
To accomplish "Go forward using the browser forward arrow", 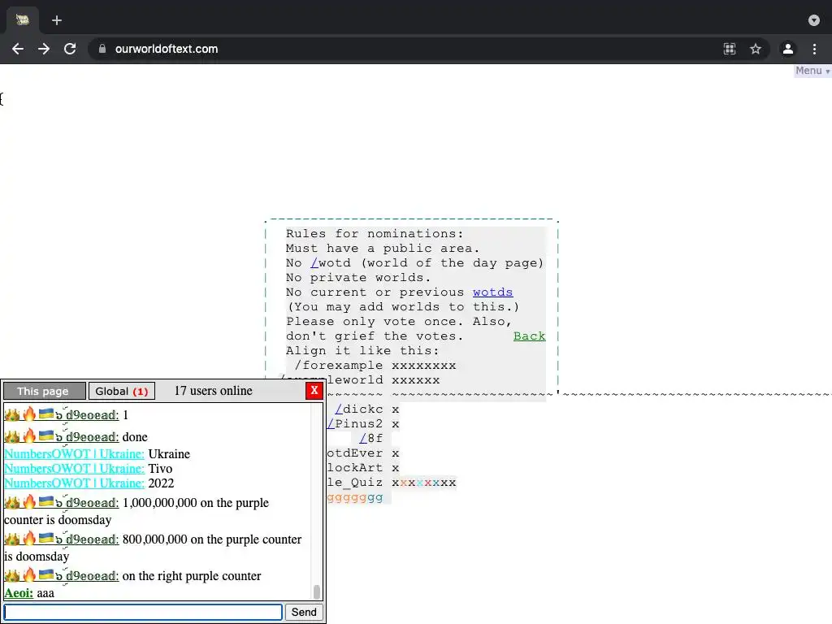I will [44, 49].
